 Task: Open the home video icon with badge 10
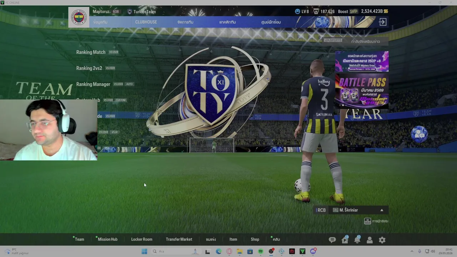[345, 240]
